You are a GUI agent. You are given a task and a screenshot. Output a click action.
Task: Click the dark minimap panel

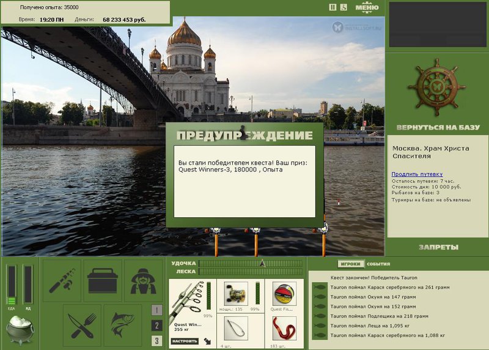(x=438, y=24)
